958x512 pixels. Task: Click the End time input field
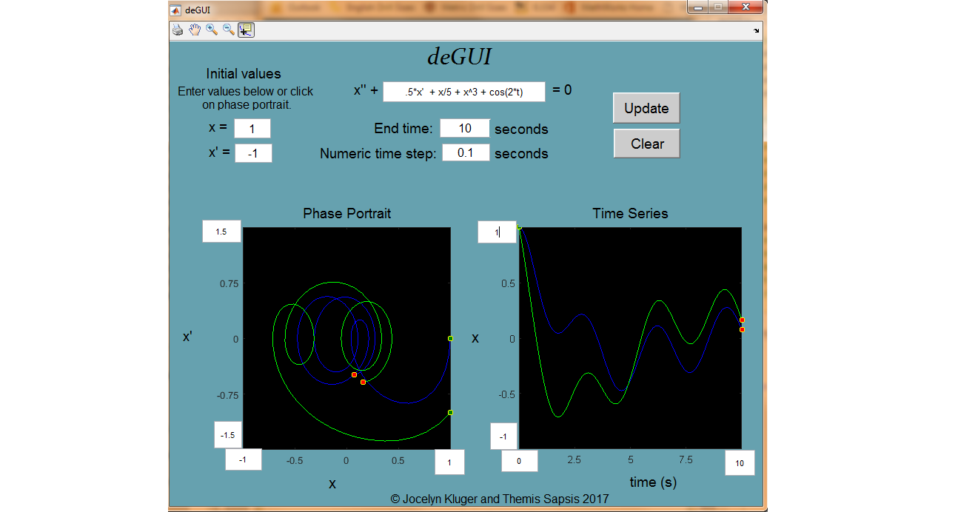point(465,128)
